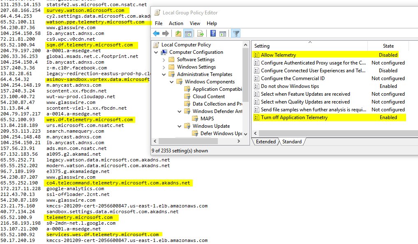Image resolution: width=418 pixels, height=244 pixels.
Task: Collapse the Windows Defender Antivirus node
Action: pyautogui.click(x=180, y=112)
